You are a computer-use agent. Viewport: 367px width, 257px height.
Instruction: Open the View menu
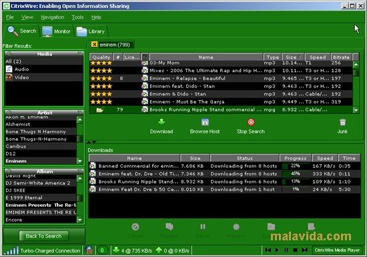coord(27,17)
